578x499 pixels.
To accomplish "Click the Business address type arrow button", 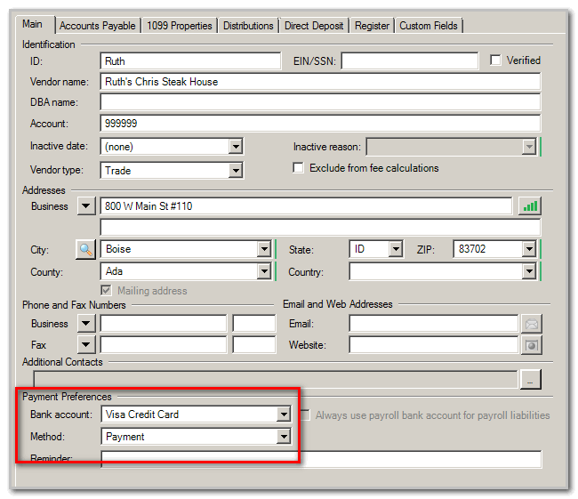I will 86,206.
